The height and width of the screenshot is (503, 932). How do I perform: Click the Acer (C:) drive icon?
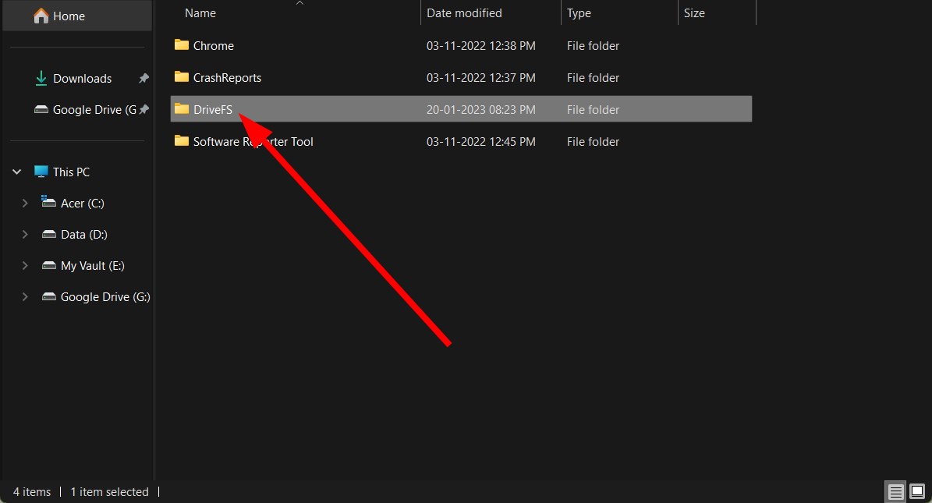(x=48, y=202)
